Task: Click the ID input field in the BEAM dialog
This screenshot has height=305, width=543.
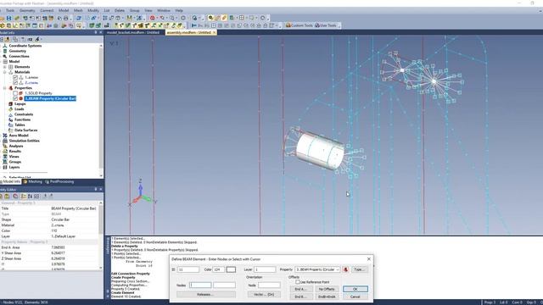Action: click(188, 269)
